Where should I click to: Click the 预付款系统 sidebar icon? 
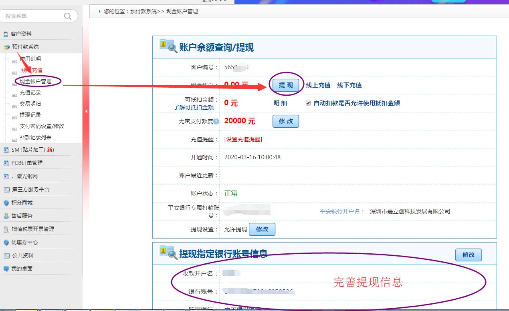coord(6,47)
